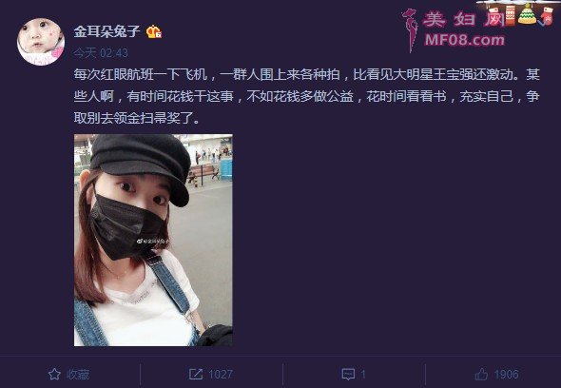Open the username 金耳朵兔子 profile

(x=106, y=31)
